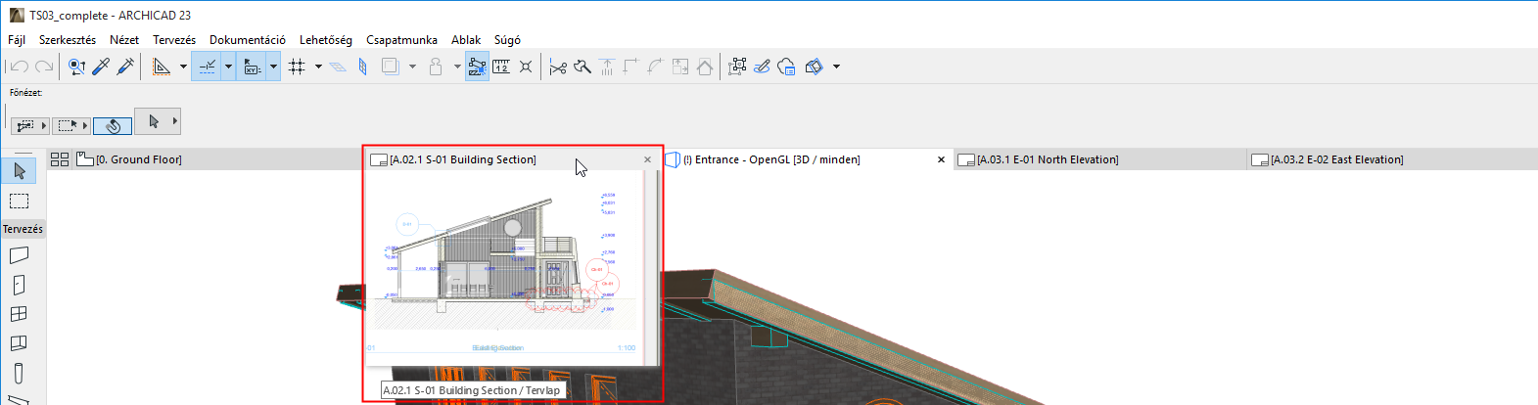
Task: Open the snap guides dropdown arrow
Action: (228, 67)
